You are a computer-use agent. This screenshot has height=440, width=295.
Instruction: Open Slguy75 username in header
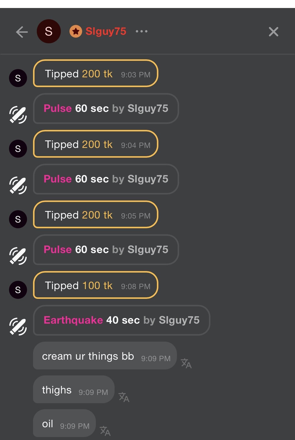pos(106,31)
